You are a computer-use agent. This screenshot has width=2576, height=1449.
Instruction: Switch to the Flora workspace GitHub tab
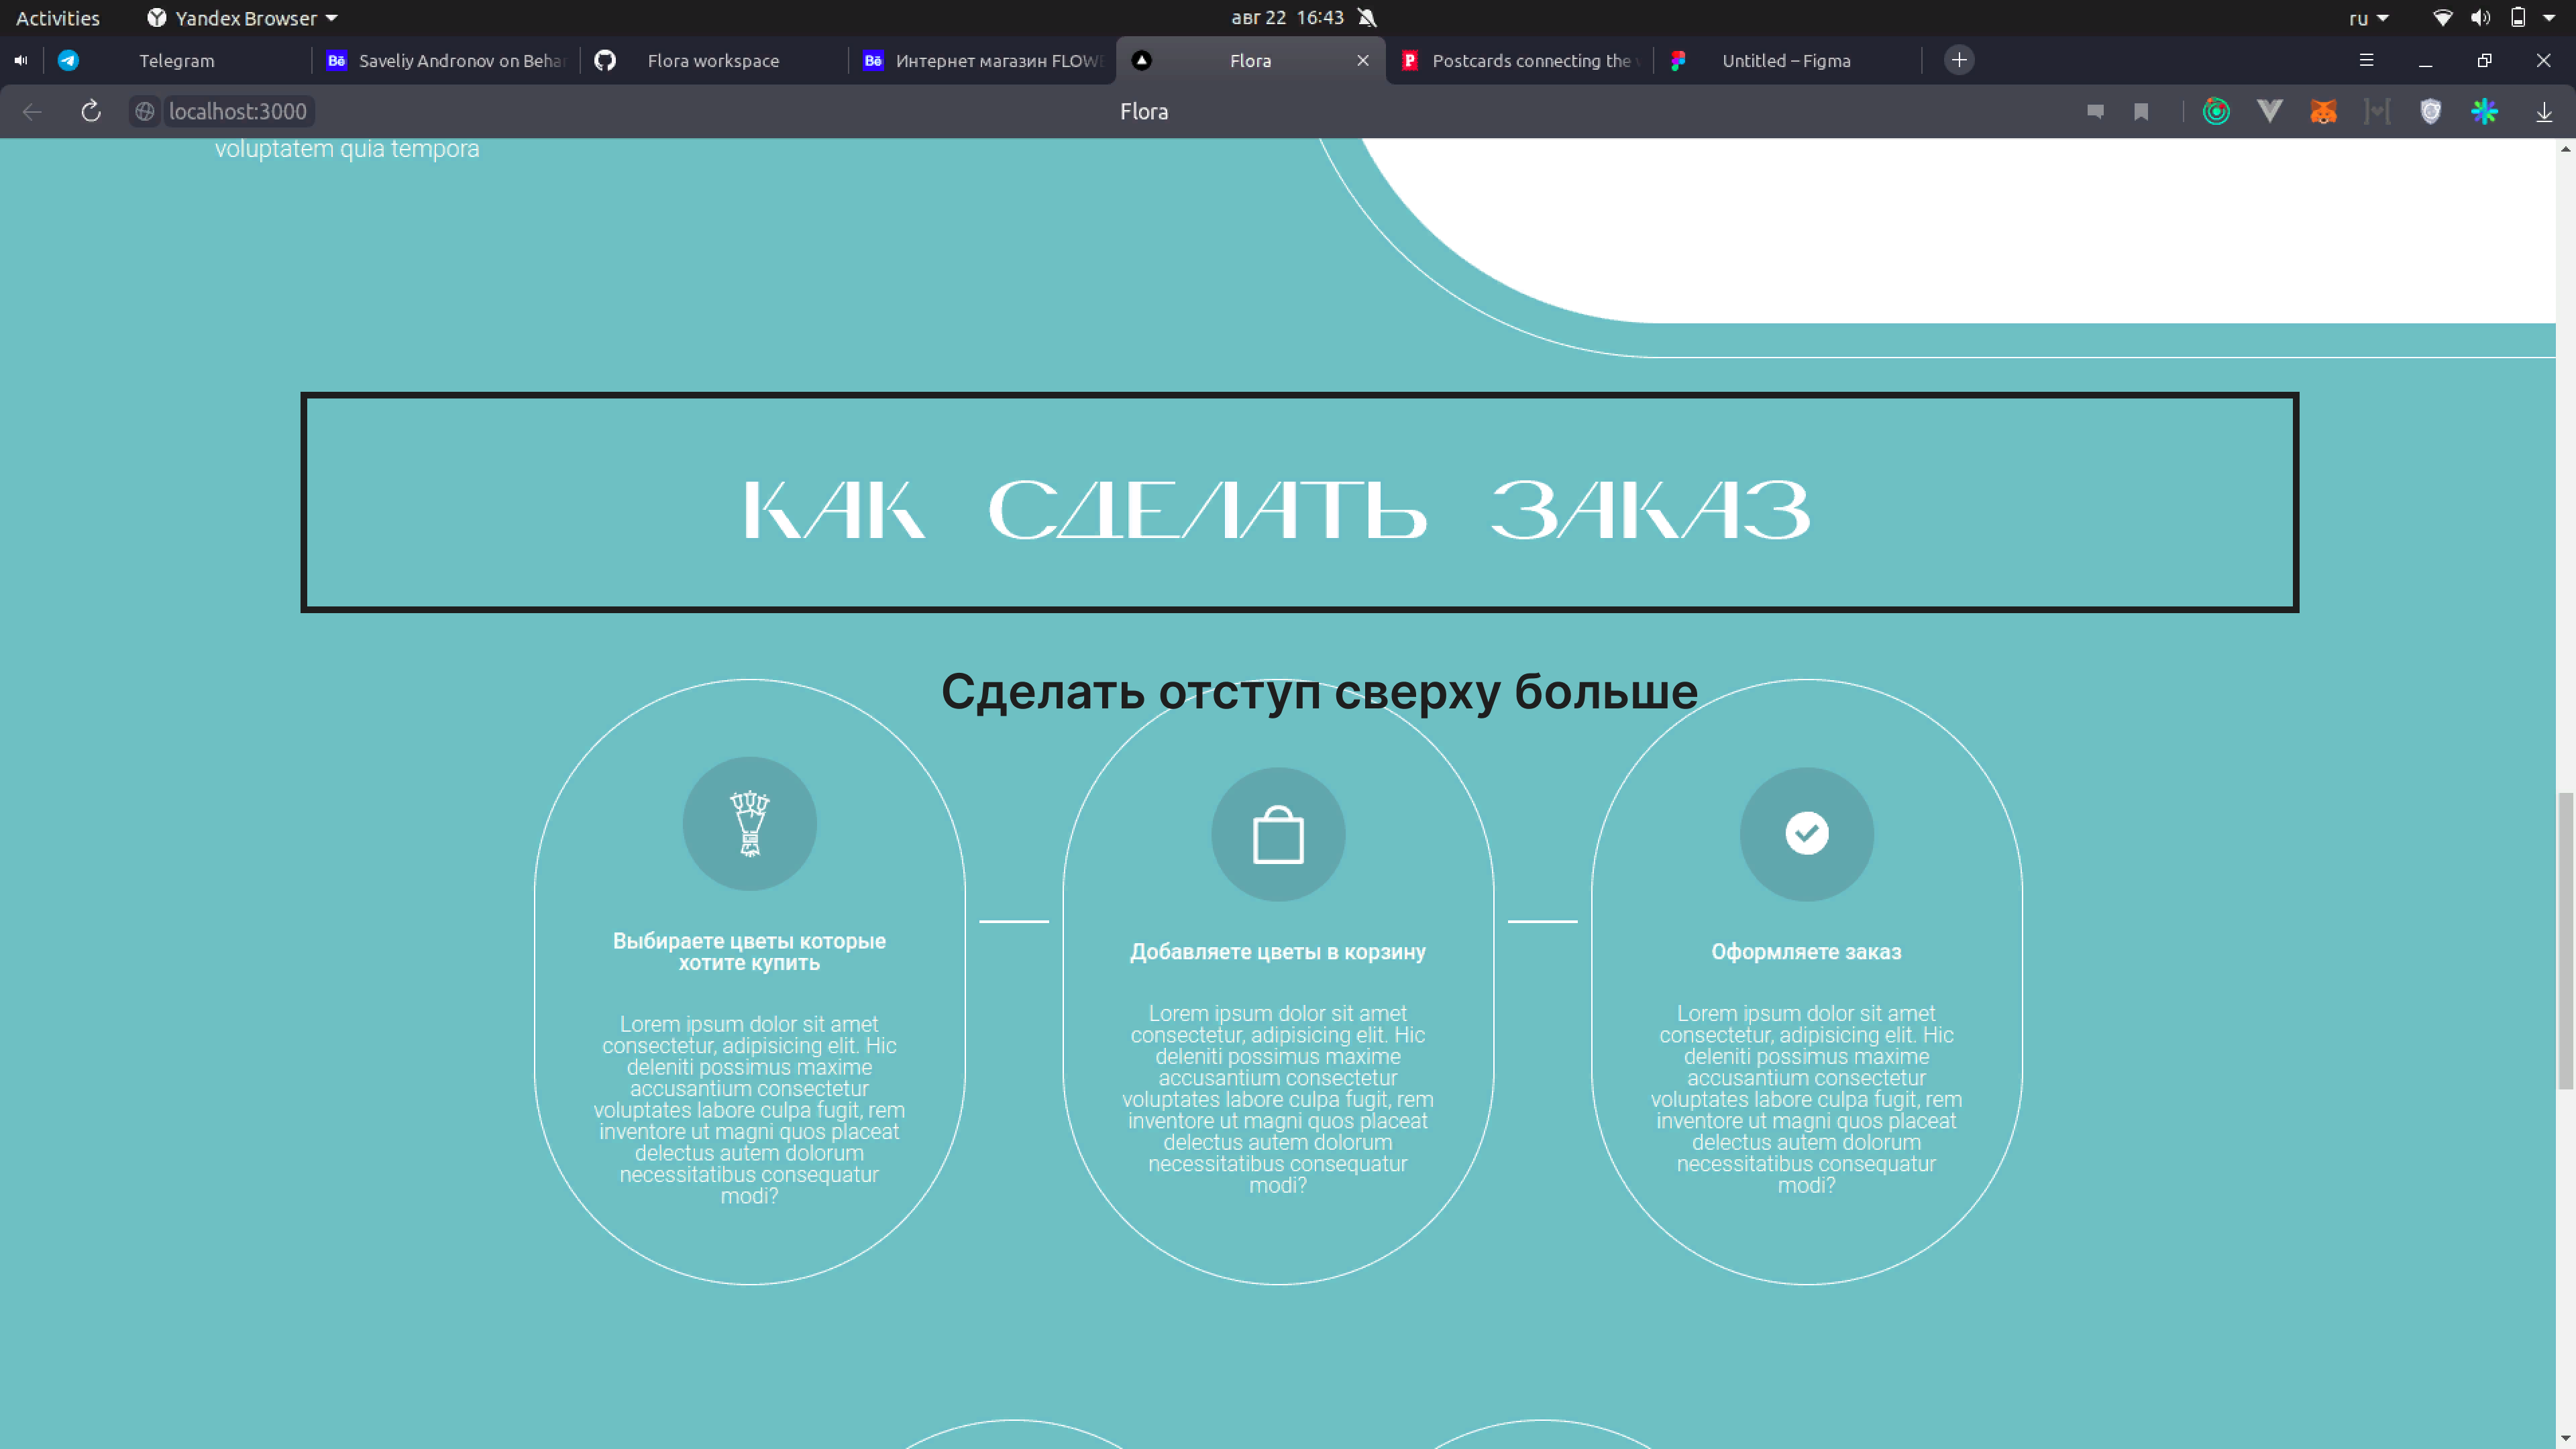click(712, 61)
